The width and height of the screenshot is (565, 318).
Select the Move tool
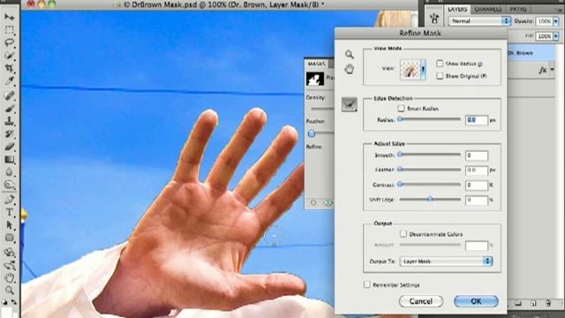pyautogui.click(x=10, y=17)
